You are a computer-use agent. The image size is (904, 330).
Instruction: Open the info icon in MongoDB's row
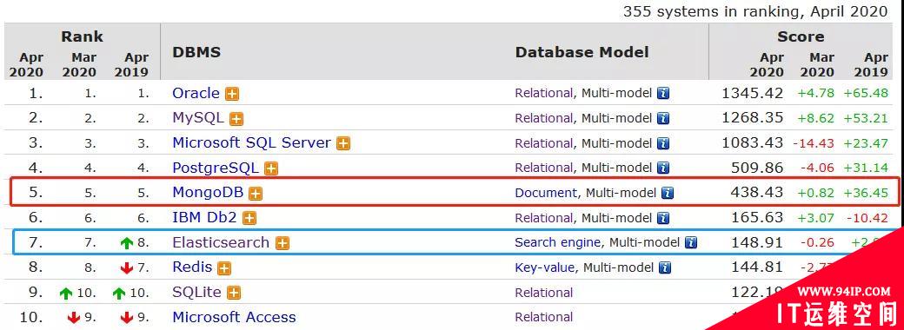668,193
